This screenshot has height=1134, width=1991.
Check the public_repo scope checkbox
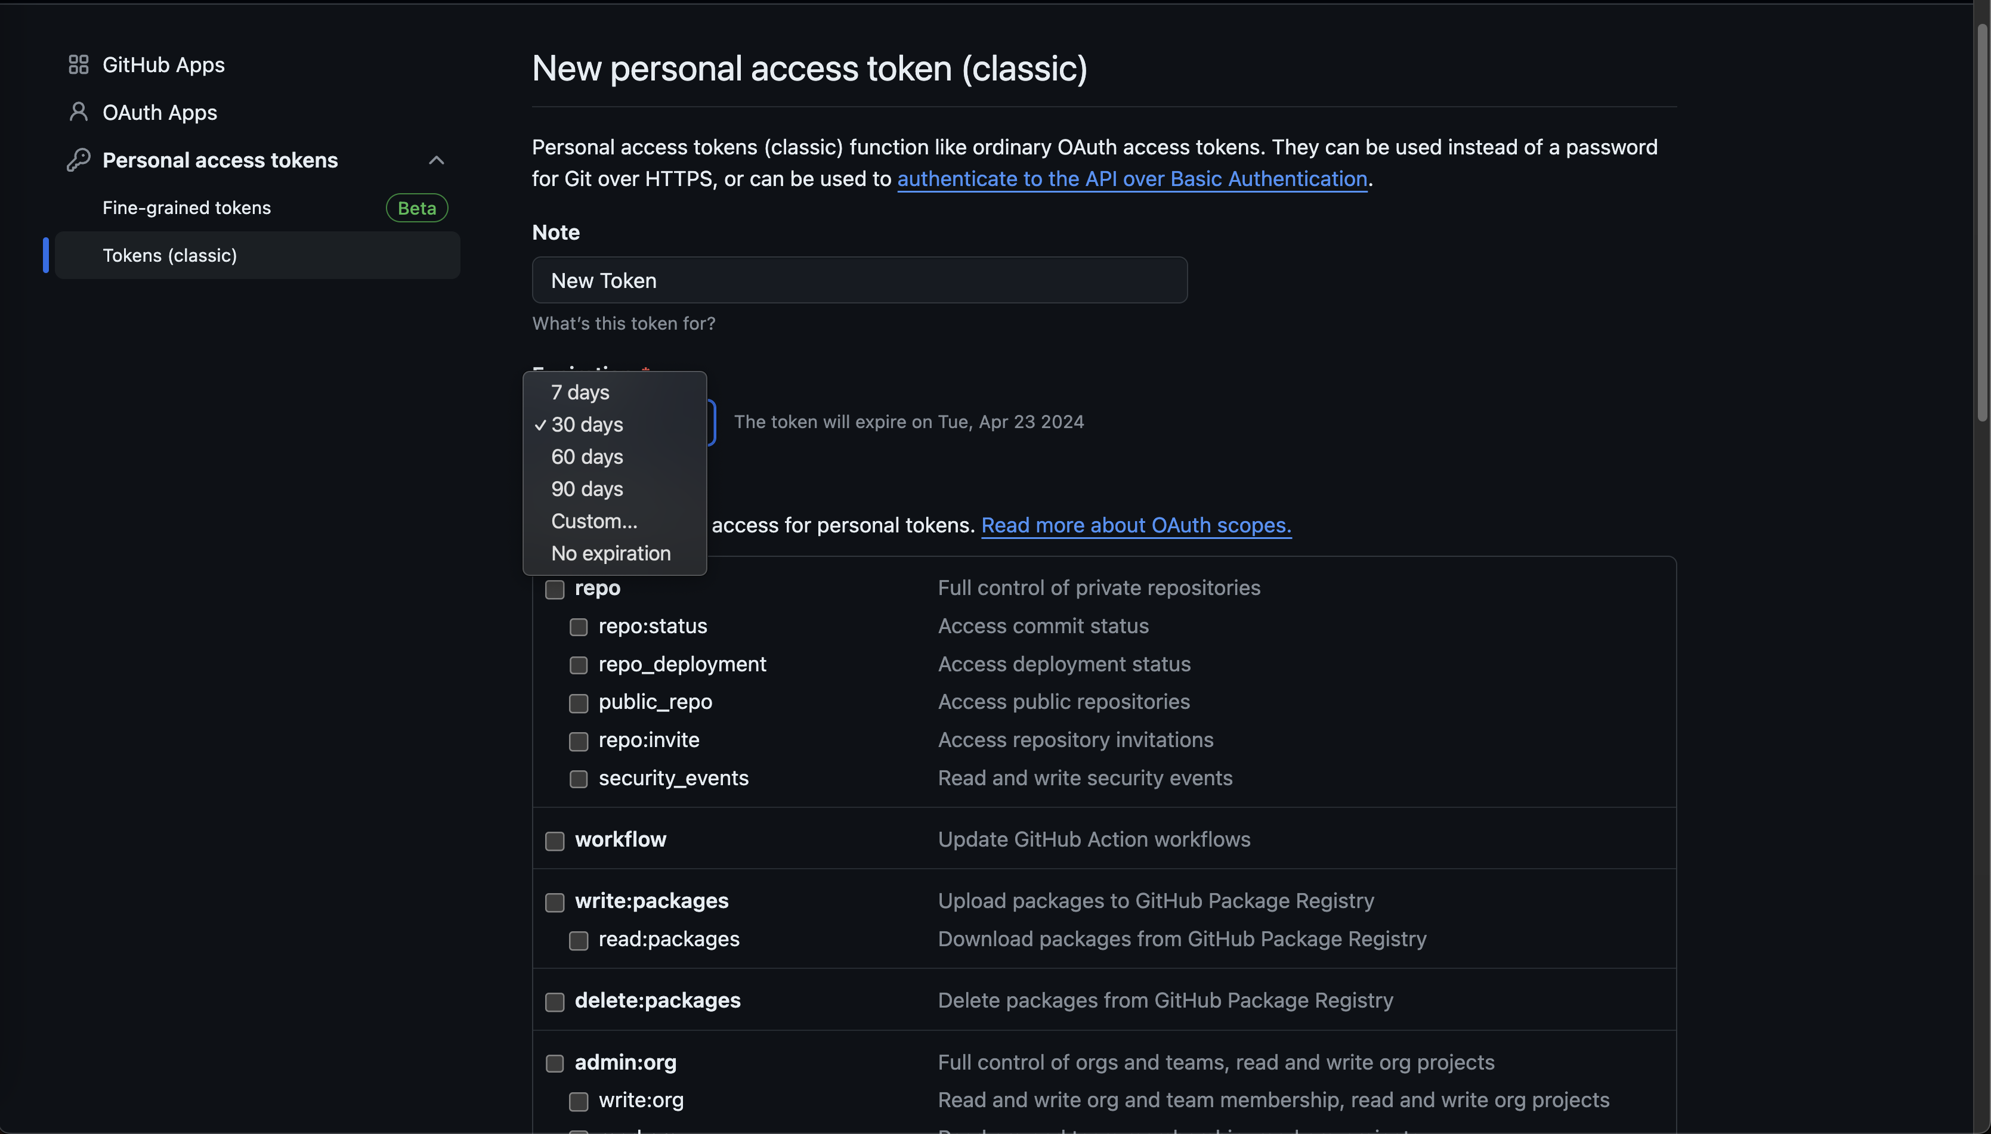(x=579, y=704)
